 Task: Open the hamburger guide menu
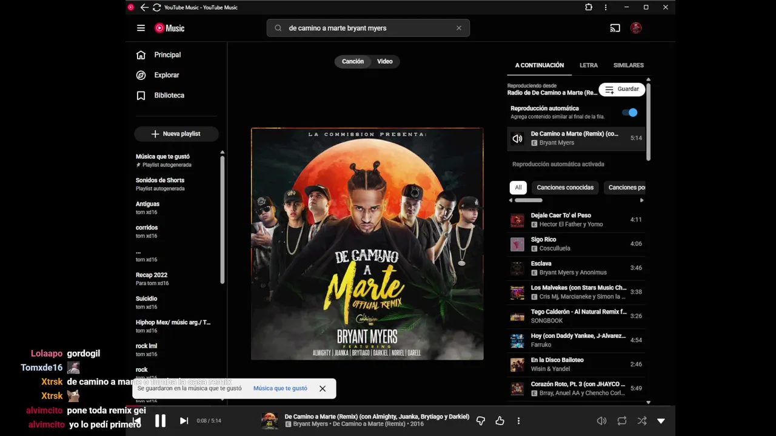[141, 28]
